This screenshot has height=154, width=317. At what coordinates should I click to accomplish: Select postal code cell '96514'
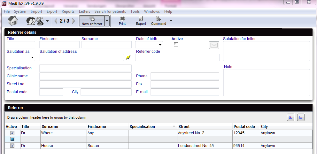click(246, 145)
